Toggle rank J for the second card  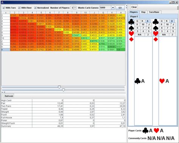coord(173,25)
